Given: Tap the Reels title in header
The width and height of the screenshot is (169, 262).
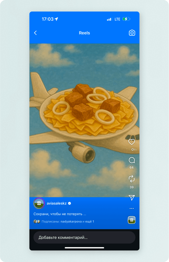Looking at the screenshot, I should (x=85, y=33).
